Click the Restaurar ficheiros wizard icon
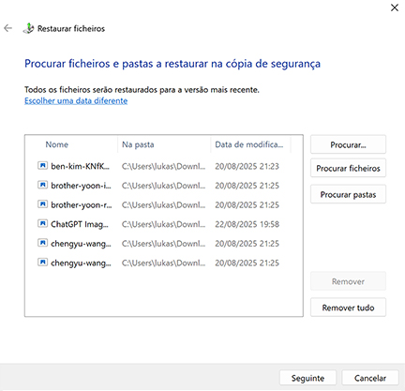Image resolution: width=405 pixels, height=391 pixels. coord(28,28)
